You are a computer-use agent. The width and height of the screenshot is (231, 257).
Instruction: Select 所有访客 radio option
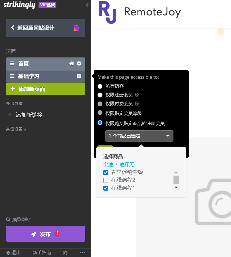click(100, 86)
